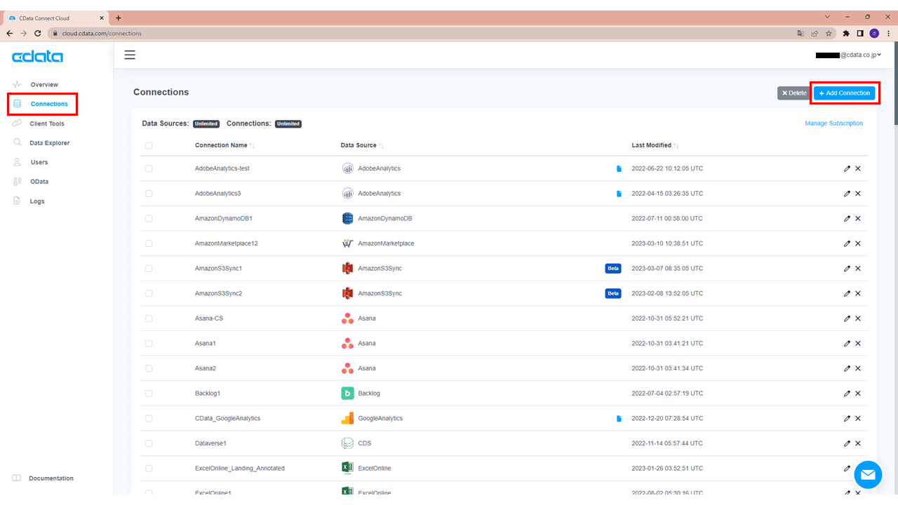This screenshot has height=505, width=898.
Task: Go to Data Explorer
Action: (x=49, y=143)
